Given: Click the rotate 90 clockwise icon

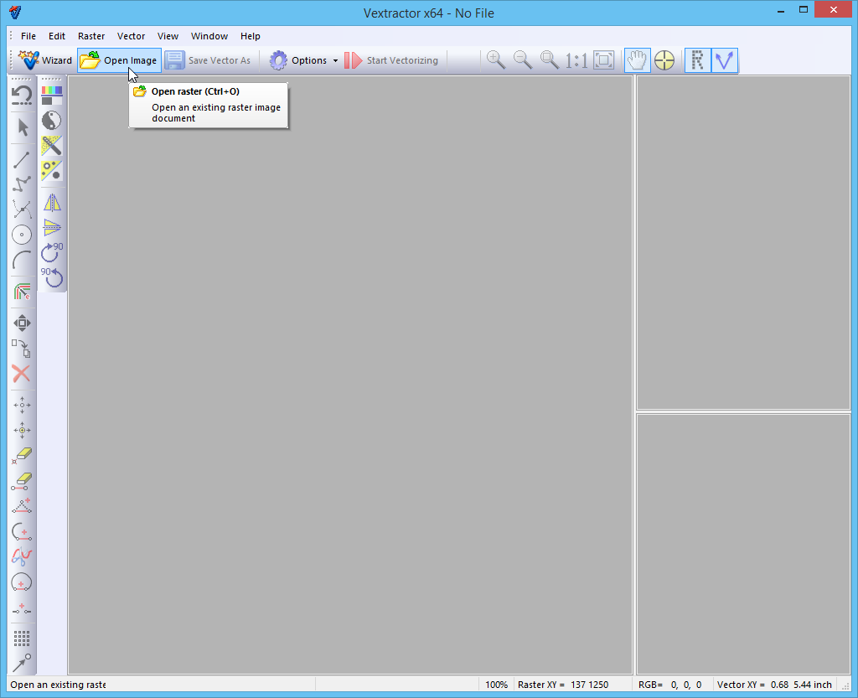Looking at the screenshot, I should [52, 251].
